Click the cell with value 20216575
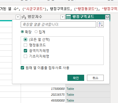The image size is (118, 103). coord(43,95)
